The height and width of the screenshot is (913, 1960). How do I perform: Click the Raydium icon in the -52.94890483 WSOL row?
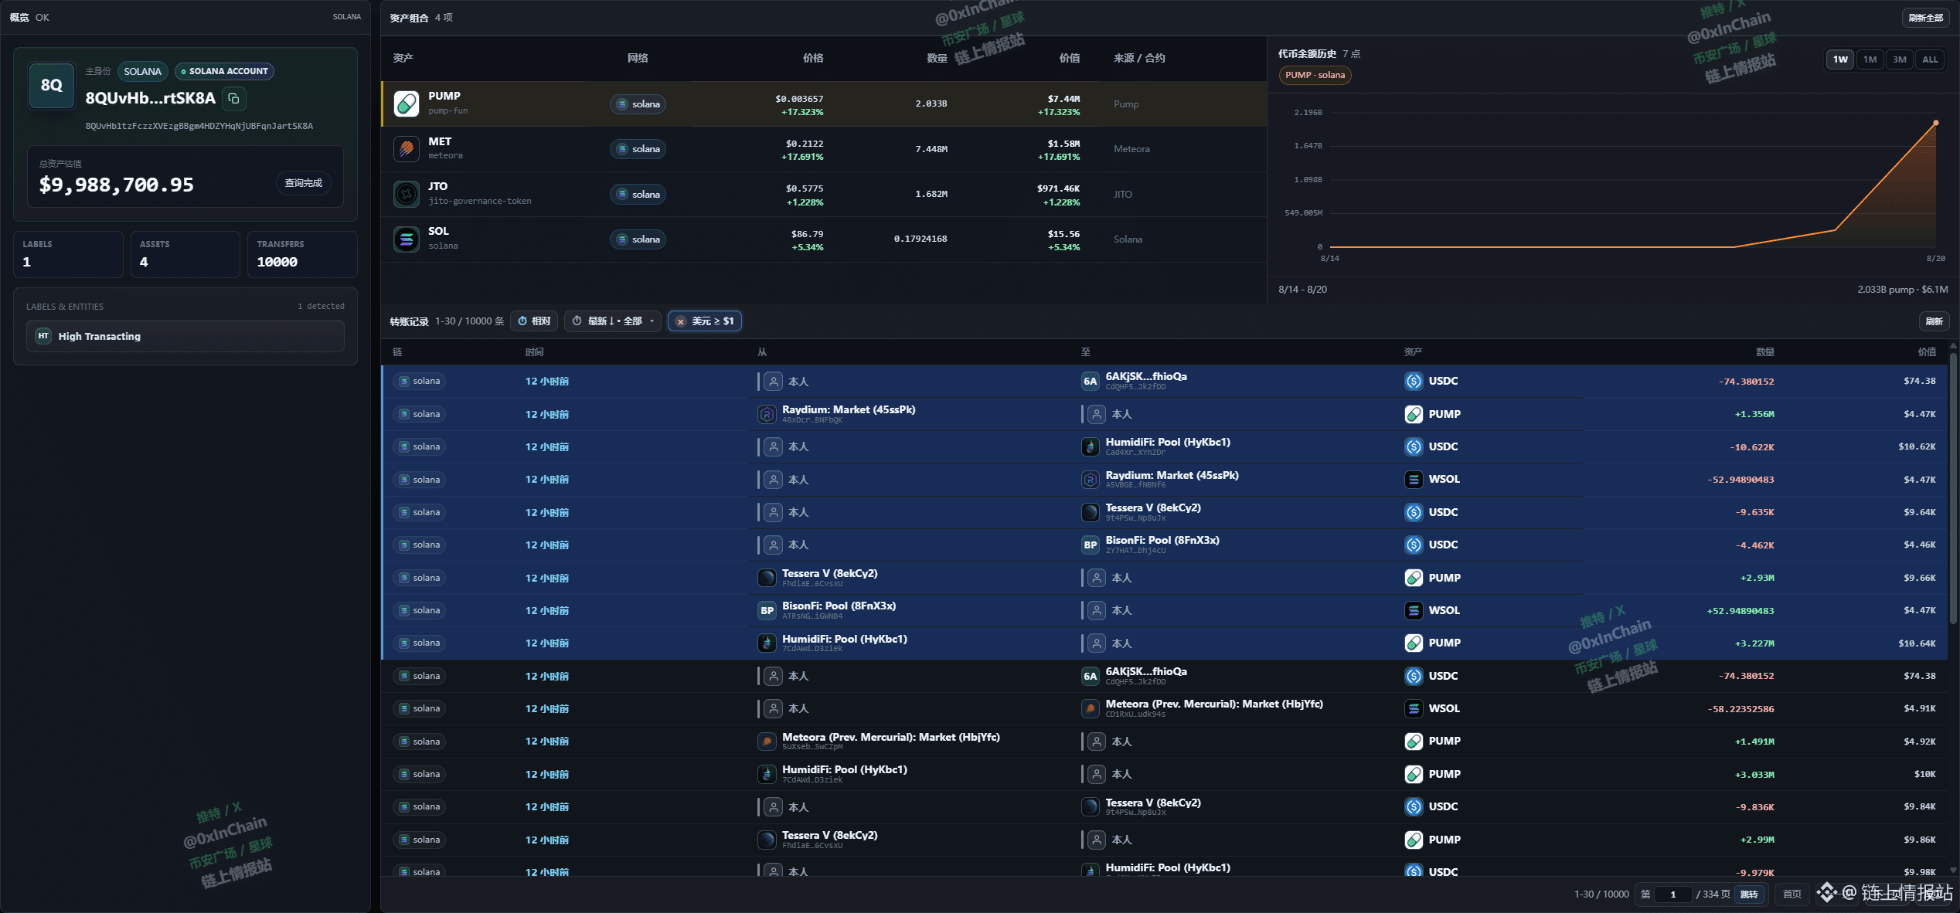pos(1090,480)
